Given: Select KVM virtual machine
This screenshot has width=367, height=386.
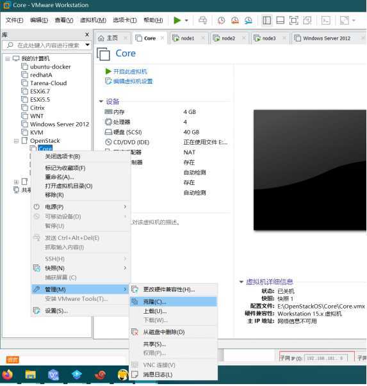Looking at the screenshot, I should (x=37, y=133).
